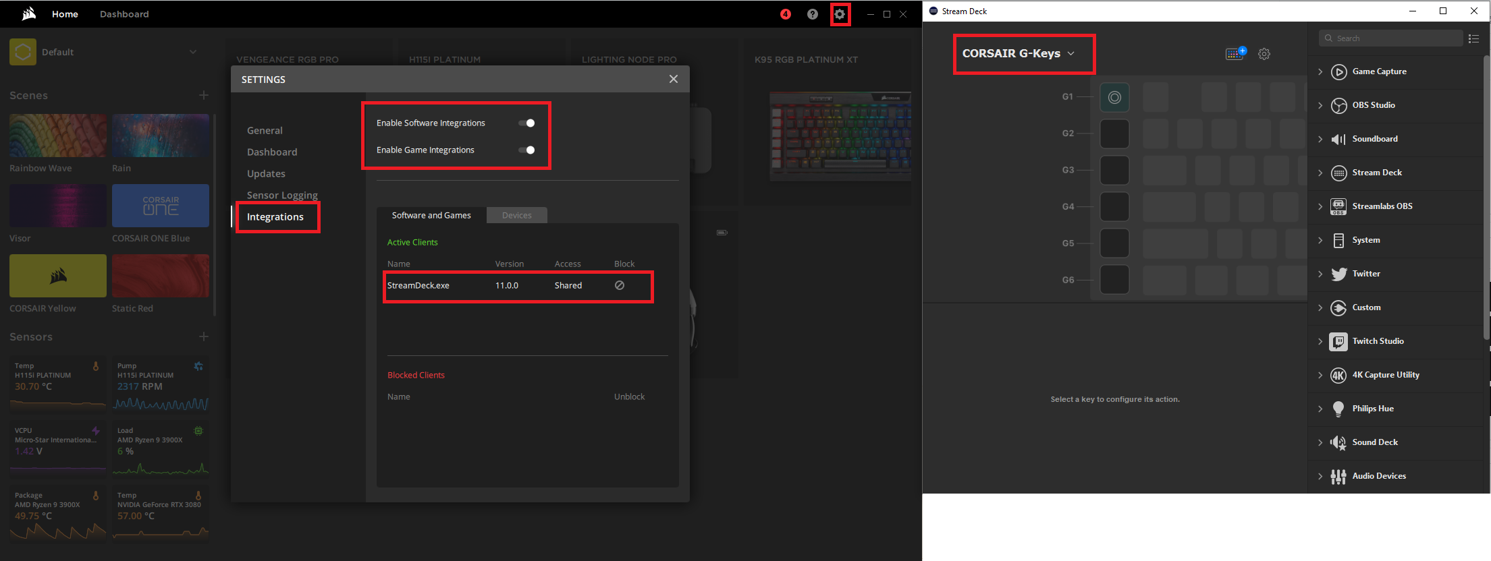Click the Game Capture category icon
The height and width of the screenshot is (561, 1491).
click(x=1338, y=71)
